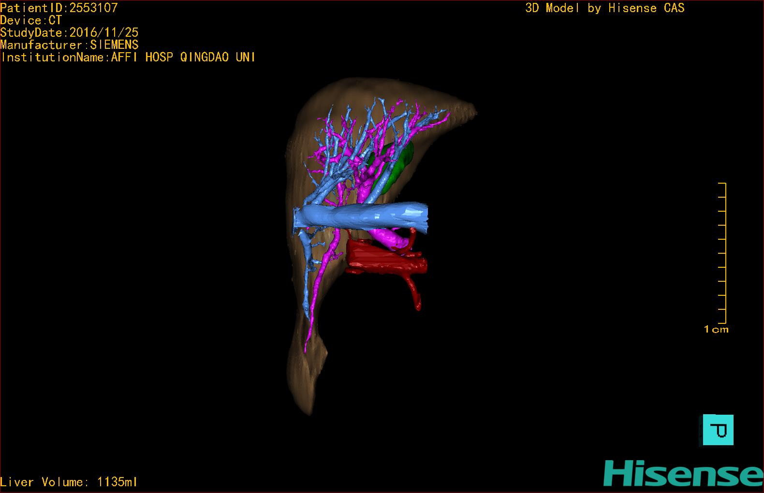Click the cyan orientation cube marked P

pos(718,430)
